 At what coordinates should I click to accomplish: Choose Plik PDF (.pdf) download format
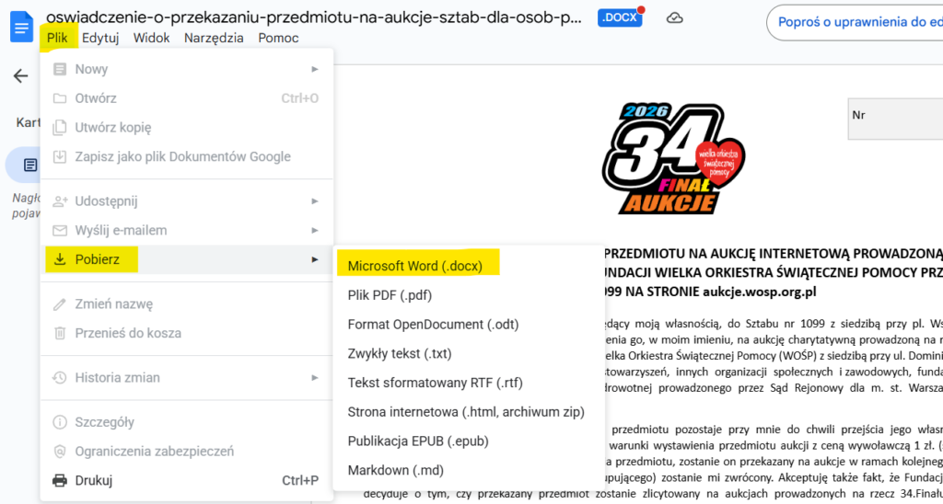click(390, 295)
